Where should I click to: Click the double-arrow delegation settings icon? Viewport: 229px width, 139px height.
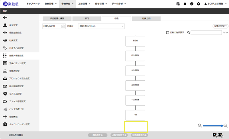[x=5, y=33]
